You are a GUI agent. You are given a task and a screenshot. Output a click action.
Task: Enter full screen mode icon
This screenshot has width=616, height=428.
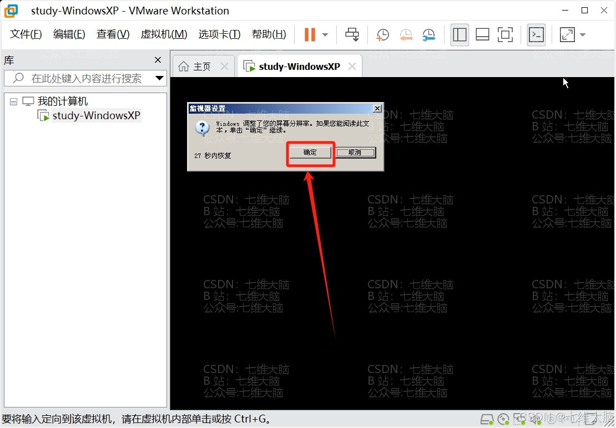tap(505, 34)
